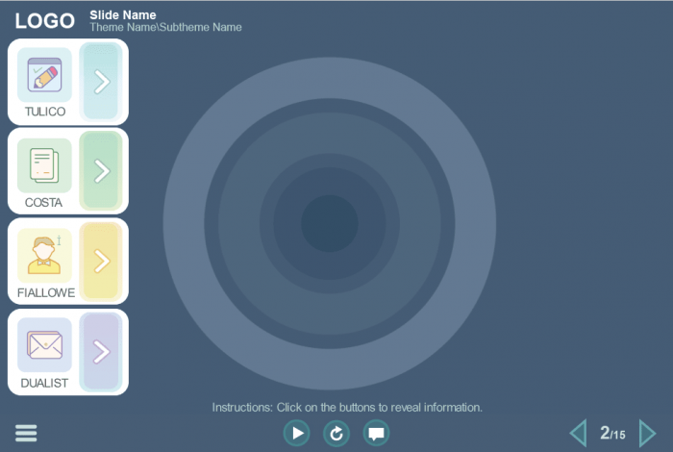Select the TULICO label text
The image size is (673, 452).
pyautogui.click(x=45, y=112)
